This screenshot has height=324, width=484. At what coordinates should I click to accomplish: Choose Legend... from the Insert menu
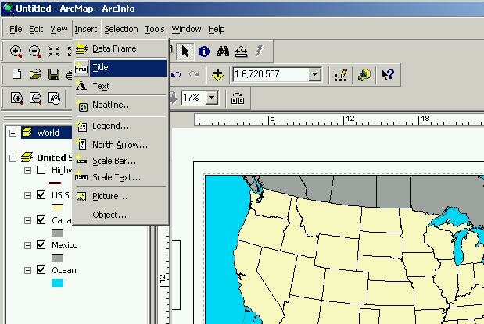pyautogui.click(x=120, y=126)
